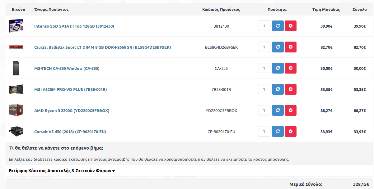Click product code BLS8G4D26BFSEK

click(221, 47)
